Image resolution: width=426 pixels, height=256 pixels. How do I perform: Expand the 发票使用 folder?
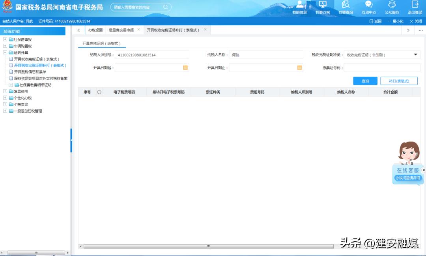[4, 91]
